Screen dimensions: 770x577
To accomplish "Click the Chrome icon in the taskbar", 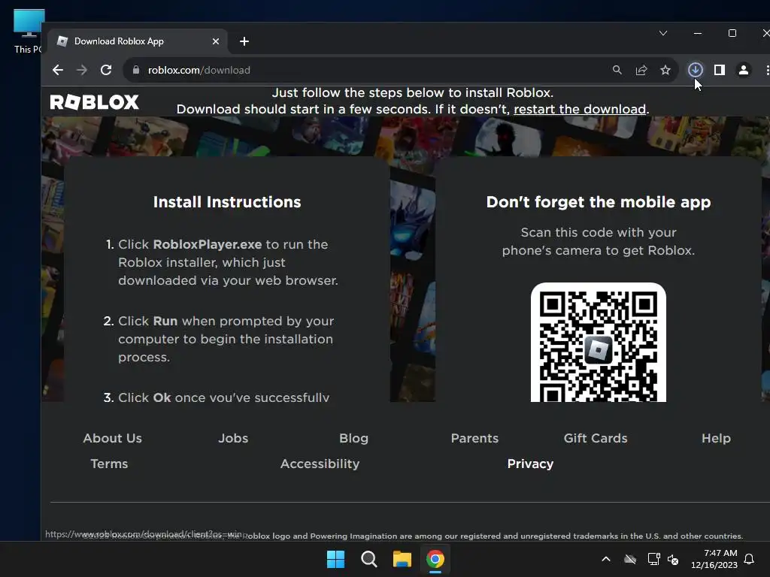I will (435, 559).
